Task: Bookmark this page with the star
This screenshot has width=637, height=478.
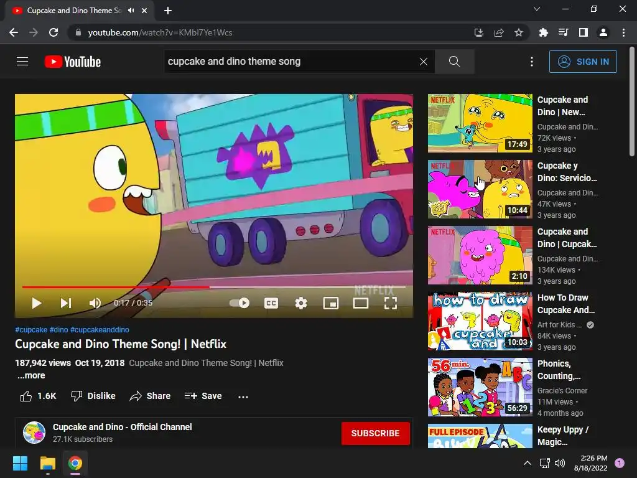Action: [519, 32]
